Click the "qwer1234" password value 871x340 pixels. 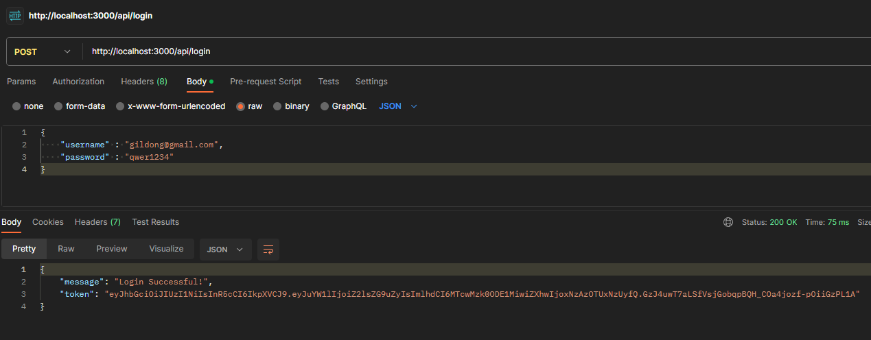(149, 157)
